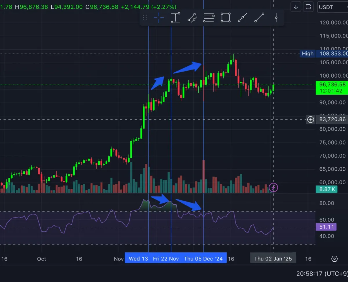
Task: Click the current price 96,736.58 label
Action: click(x=333, y=84)
